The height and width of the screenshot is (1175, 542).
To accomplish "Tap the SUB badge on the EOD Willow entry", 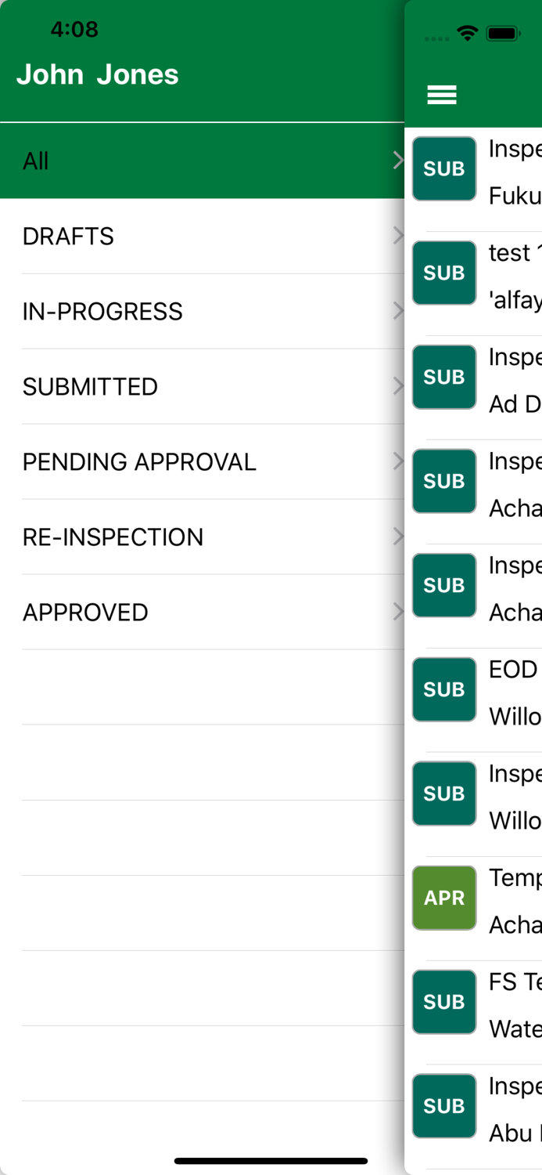I will coord(443,689).
